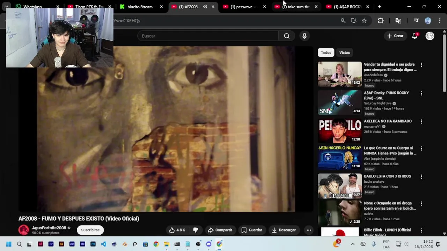Dislike the video with thumbs-down icon

click(196, 230)
